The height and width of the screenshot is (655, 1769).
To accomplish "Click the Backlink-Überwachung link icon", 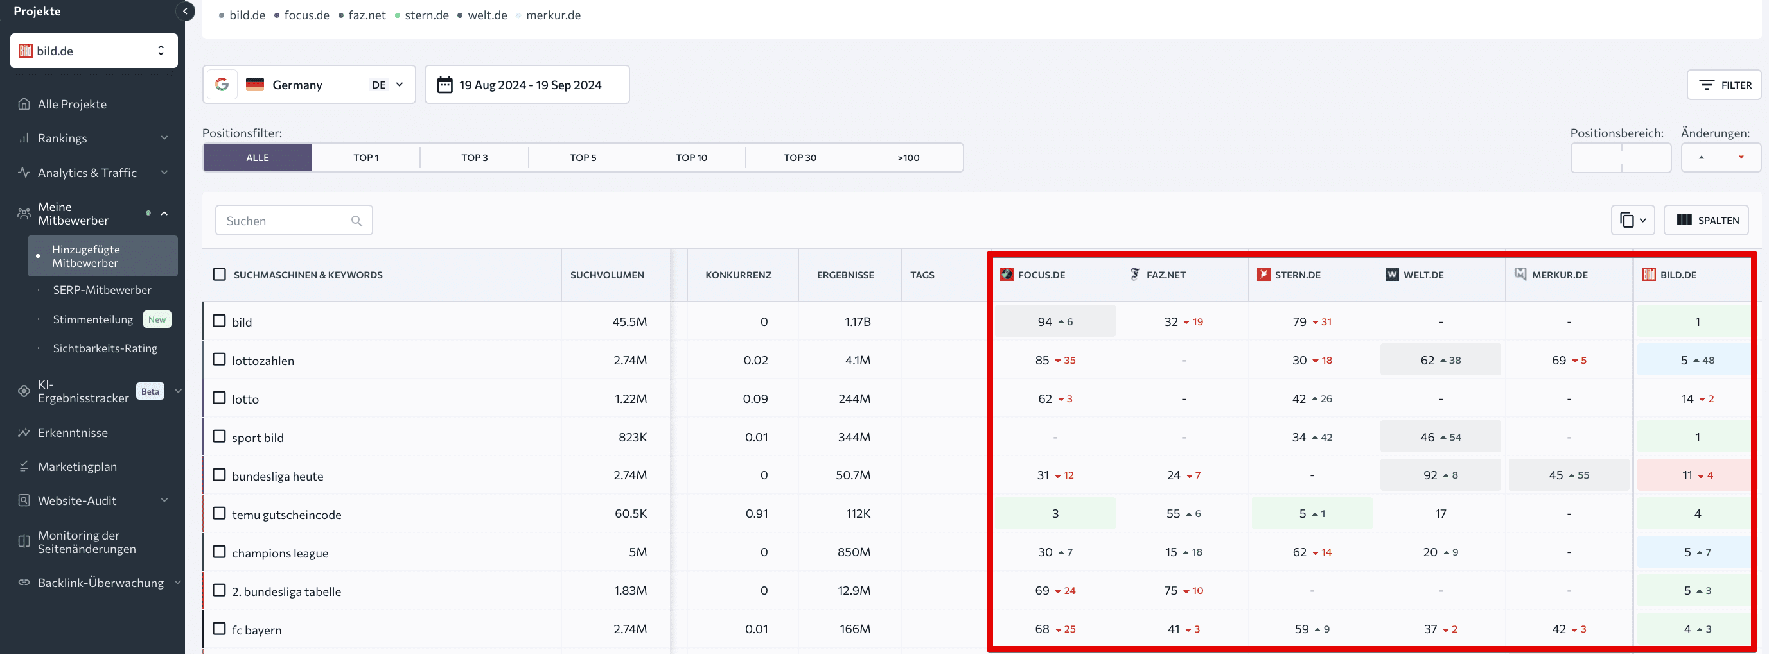I will 24,583.
